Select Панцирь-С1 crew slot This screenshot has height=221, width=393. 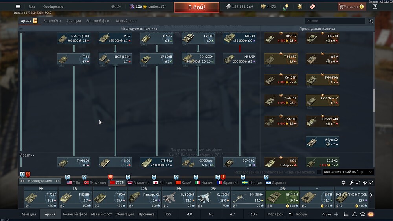click(144, 197)
